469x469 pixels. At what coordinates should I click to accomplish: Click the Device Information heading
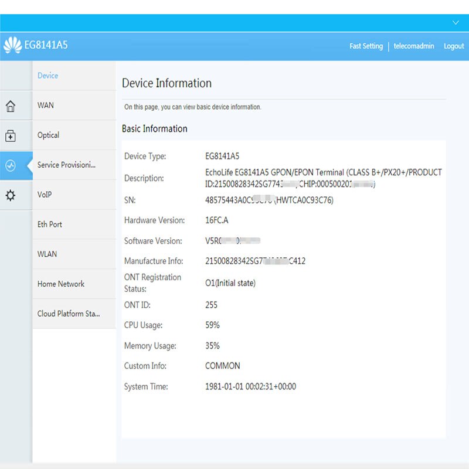coord(166,83)
